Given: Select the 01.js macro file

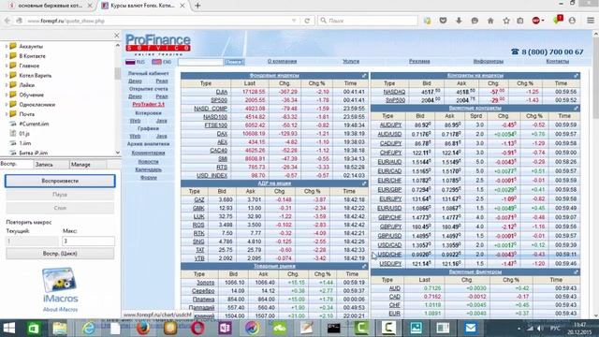Looking at the screenshot, I should point(24,133).
